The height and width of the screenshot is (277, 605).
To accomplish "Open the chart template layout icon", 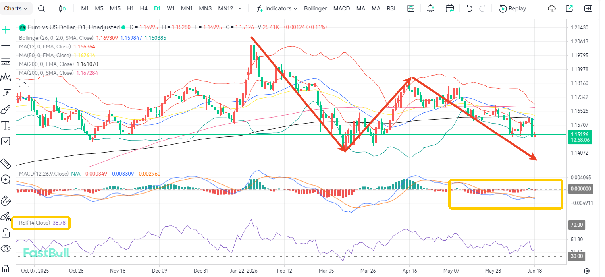I will (411, 8).
